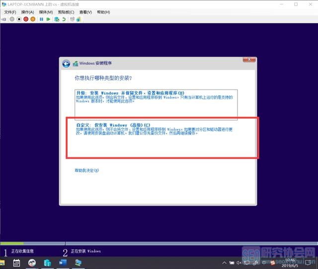Open the 查看(V) menu
This screenshot has height=269, width=318.
85,12
